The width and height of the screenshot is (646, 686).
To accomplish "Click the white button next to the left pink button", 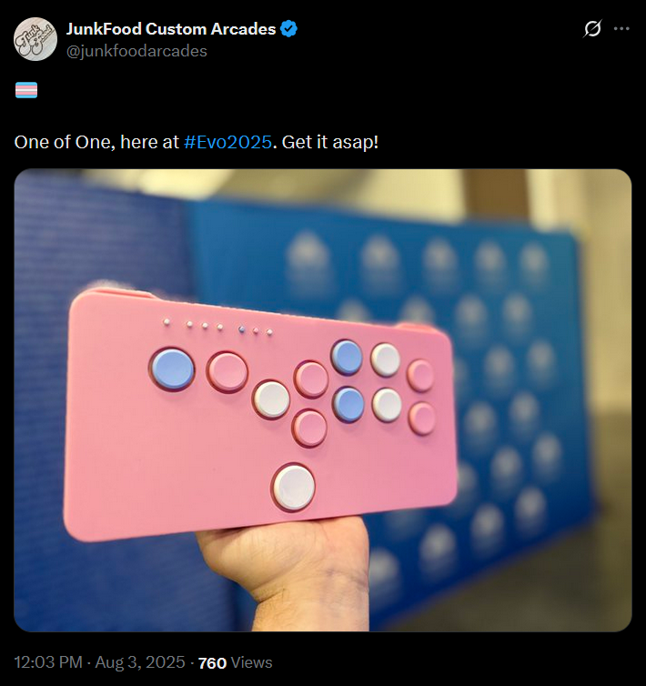I will [271, 400].
